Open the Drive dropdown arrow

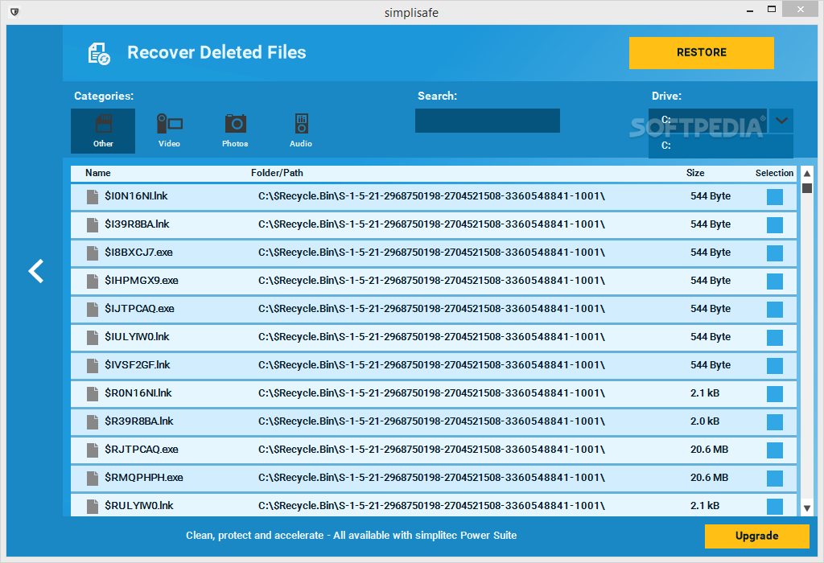click(x=781, y=121)
